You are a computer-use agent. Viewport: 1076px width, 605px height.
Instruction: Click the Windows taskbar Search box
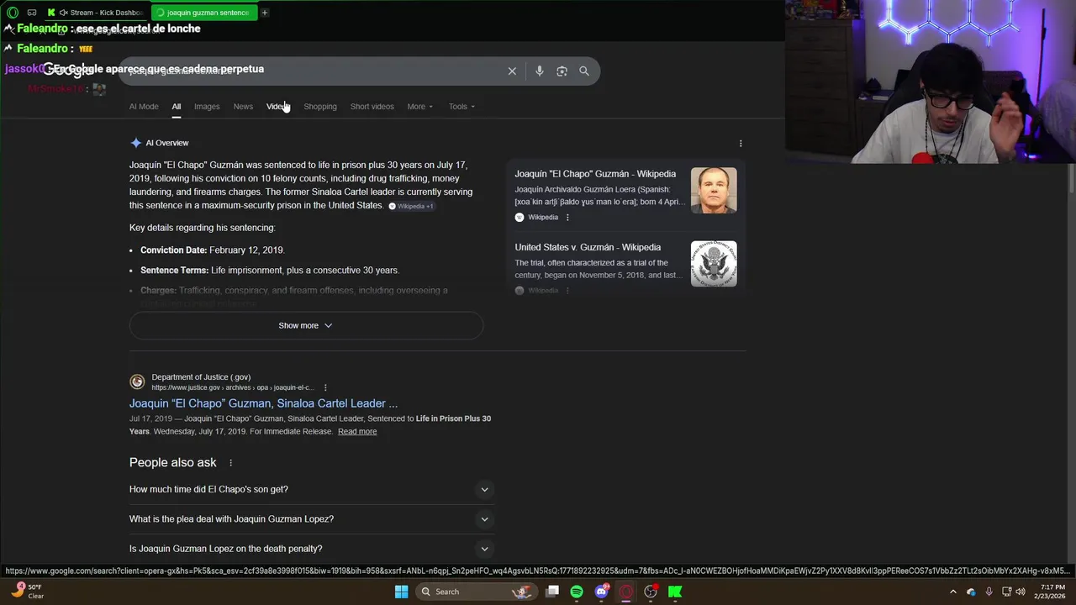(x=477, y=592)
